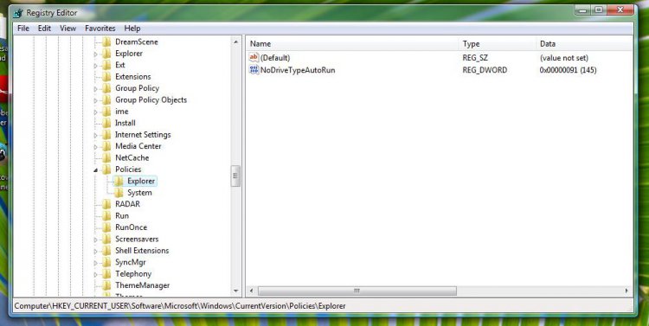The height and width of the screenshot is (326, 649).
Task: Click the Screensavers folder icon
Action: coord(106,239)
